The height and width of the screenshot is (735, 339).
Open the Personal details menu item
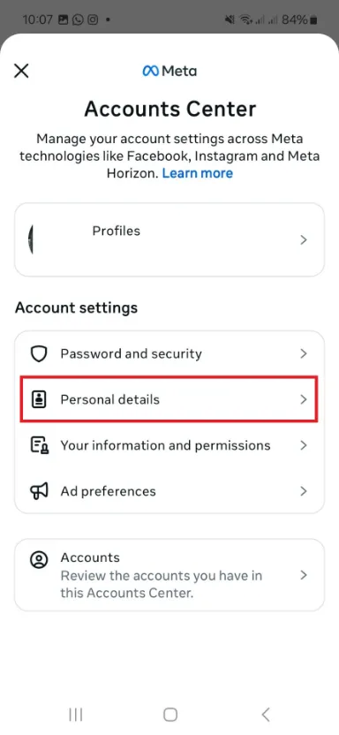point(169,400)
